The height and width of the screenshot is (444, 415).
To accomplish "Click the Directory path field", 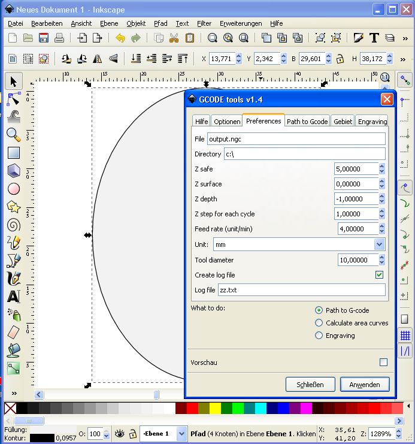I will (x=305, y=154).
